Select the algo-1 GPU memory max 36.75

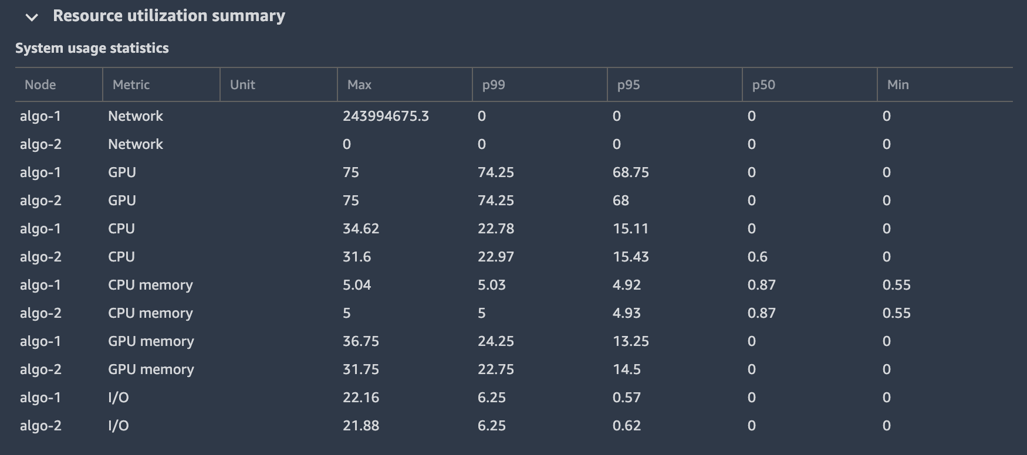click(361, 341)
